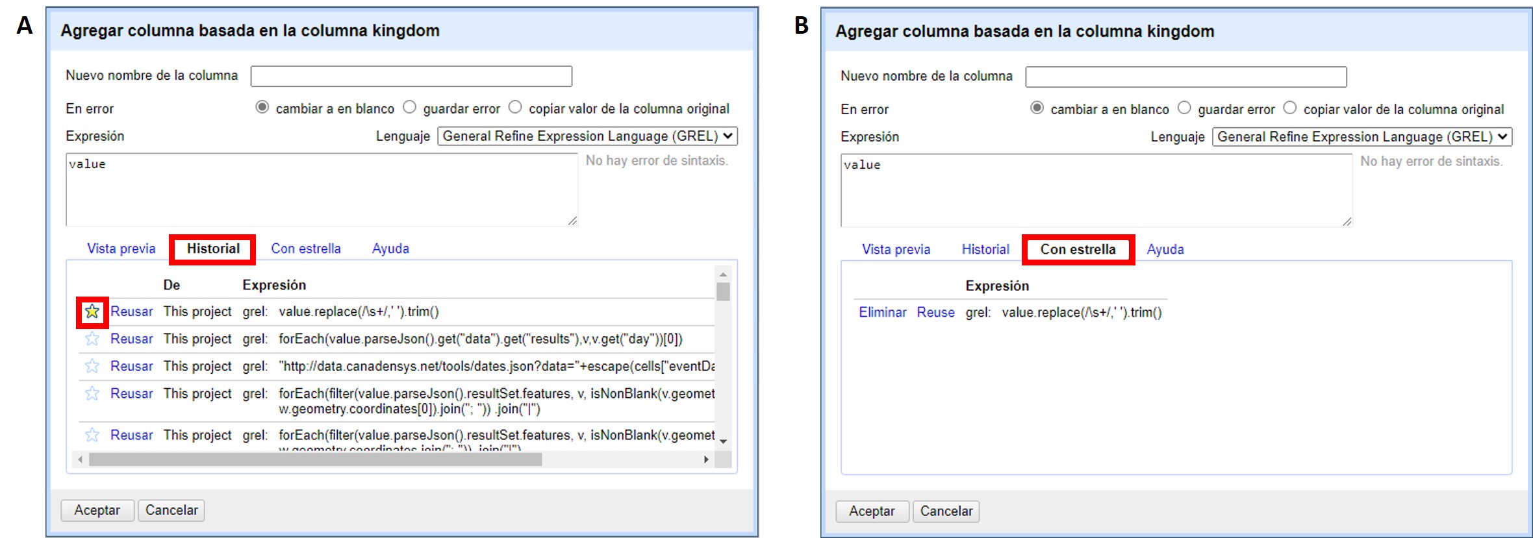
Task: Click into the Expresión text area in panel A
Action: tap(322, 190)
